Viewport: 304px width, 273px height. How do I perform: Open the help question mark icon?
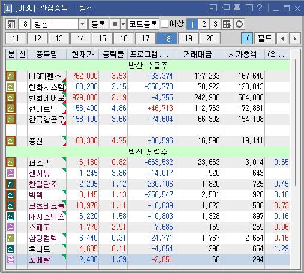pyautogui.click(x=260, y=8)
